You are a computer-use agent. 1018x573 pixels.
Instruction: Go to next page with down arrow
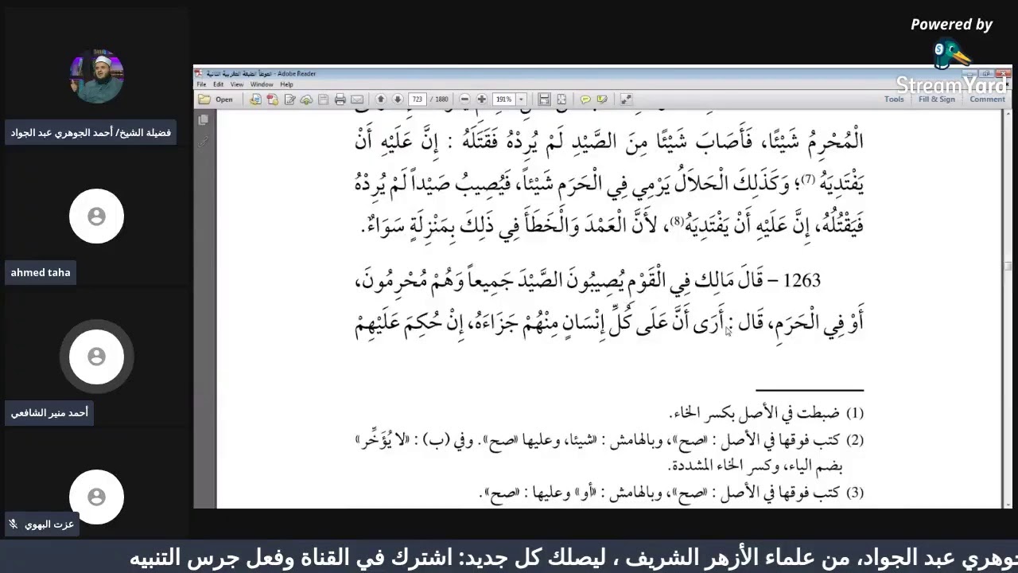(x=398, y=99)
